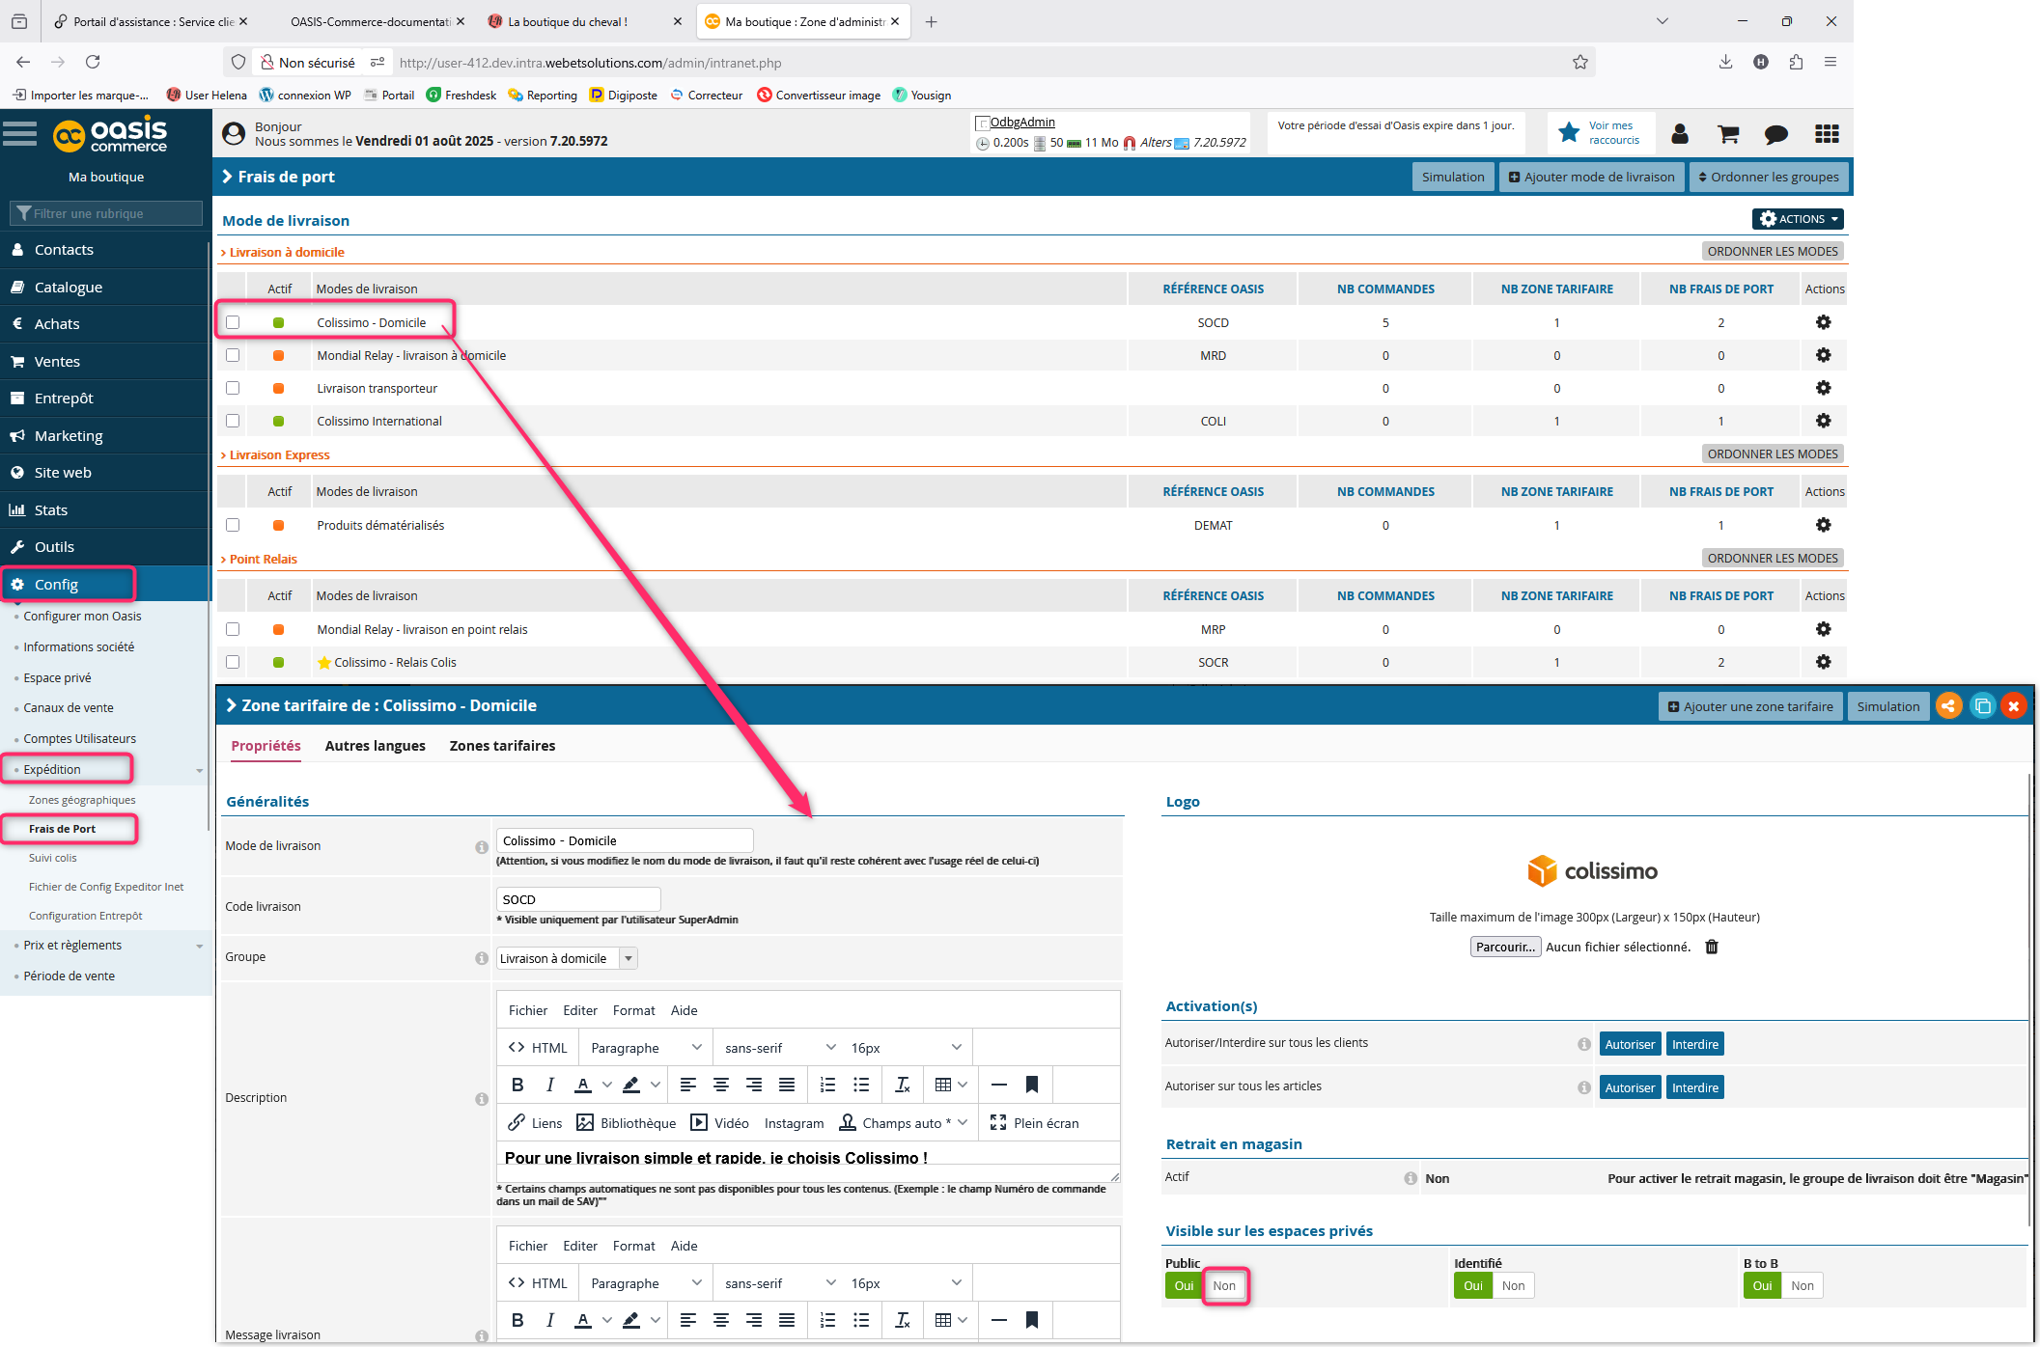Click the Mode de livraison text field
2040x1347 pixels.
click(624, 840)
